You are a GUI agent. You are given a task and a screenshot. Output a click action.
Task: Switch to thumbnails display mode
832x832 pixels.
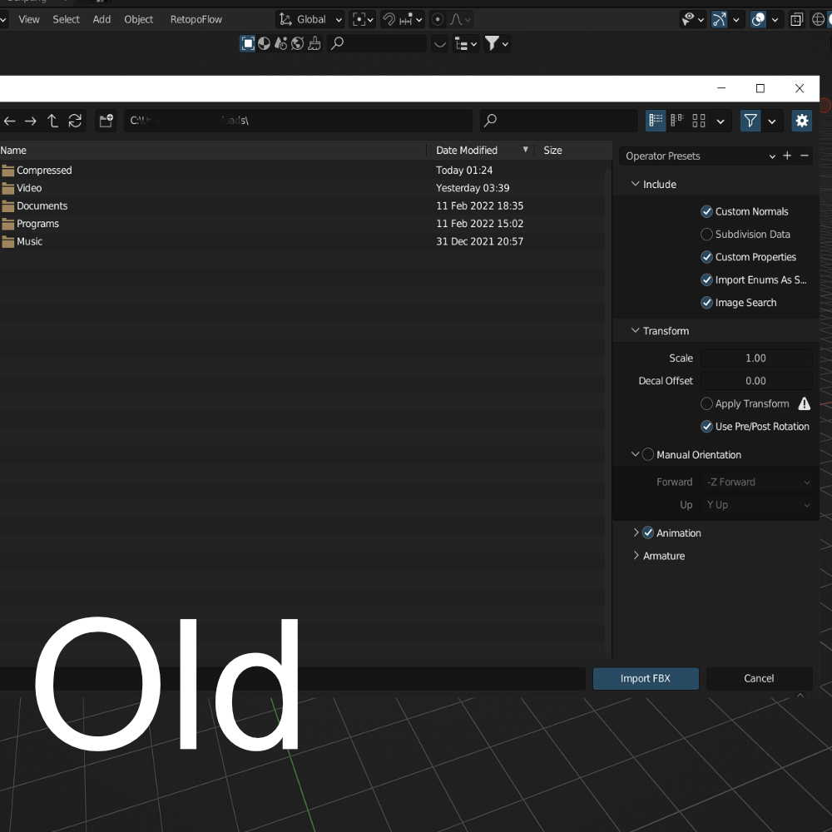[699, 121]
